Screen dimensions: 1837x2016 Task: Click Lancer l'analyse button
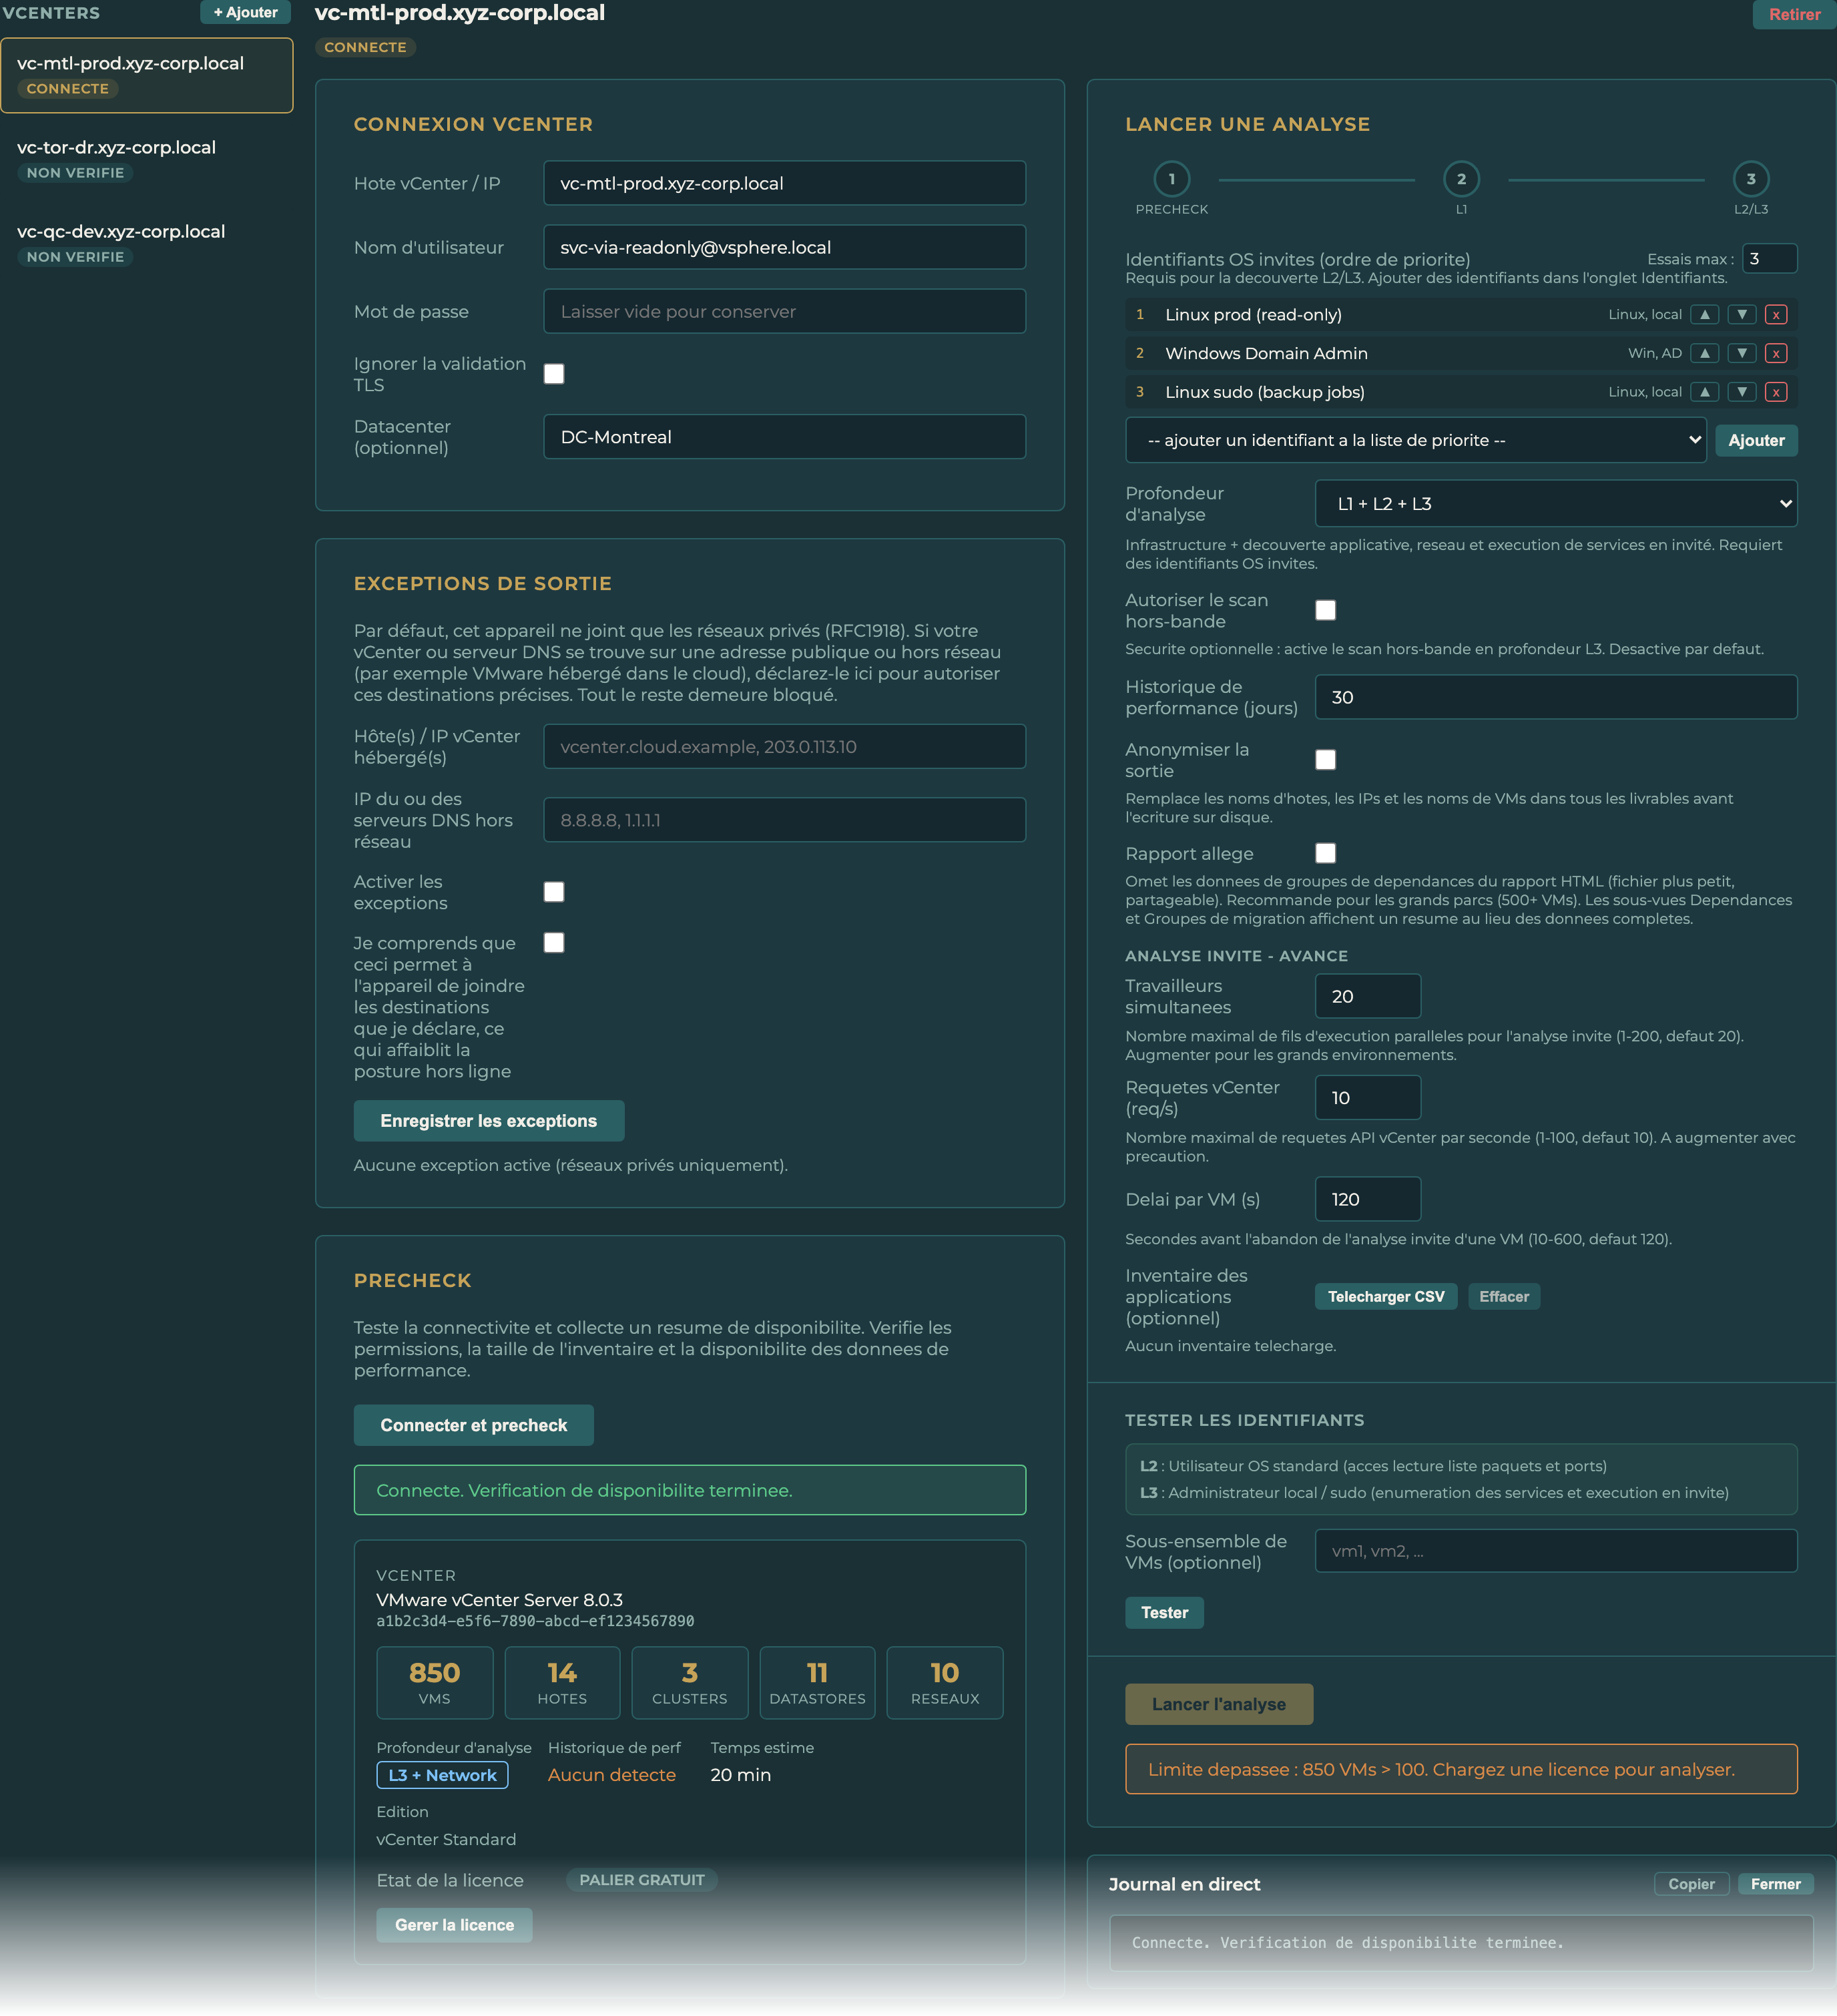point(1218,1704)
